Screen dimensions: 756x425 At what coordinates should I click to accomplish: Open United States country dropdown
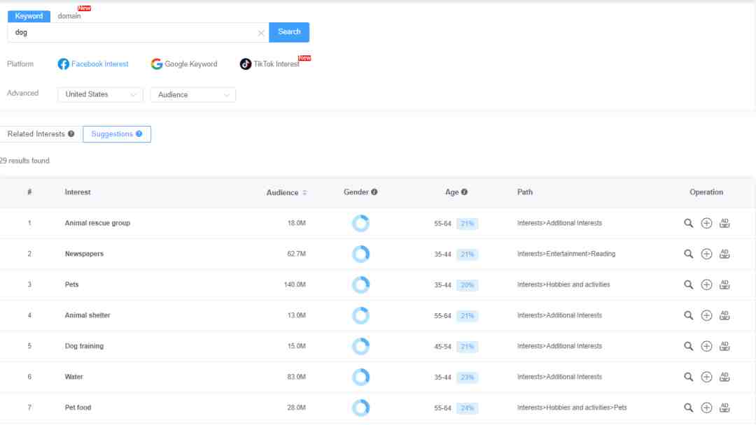[100, 95]
